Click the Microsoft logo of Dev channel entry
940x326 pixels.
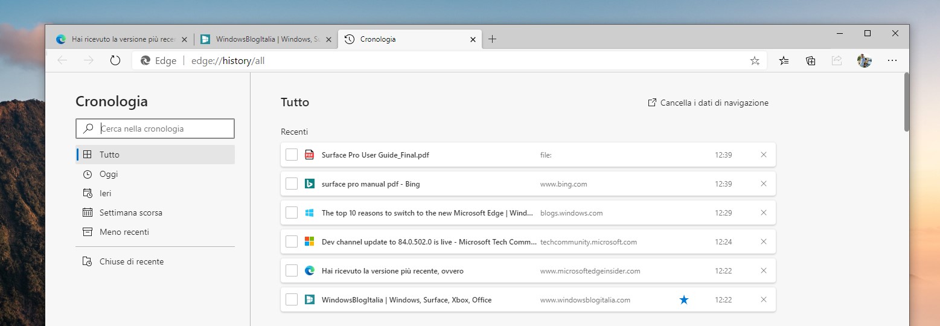coord(310,241)
